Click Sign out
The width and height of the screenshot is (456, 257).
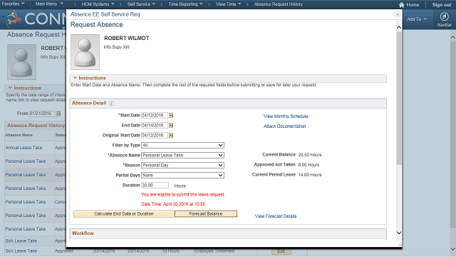(x=442, y=5)
